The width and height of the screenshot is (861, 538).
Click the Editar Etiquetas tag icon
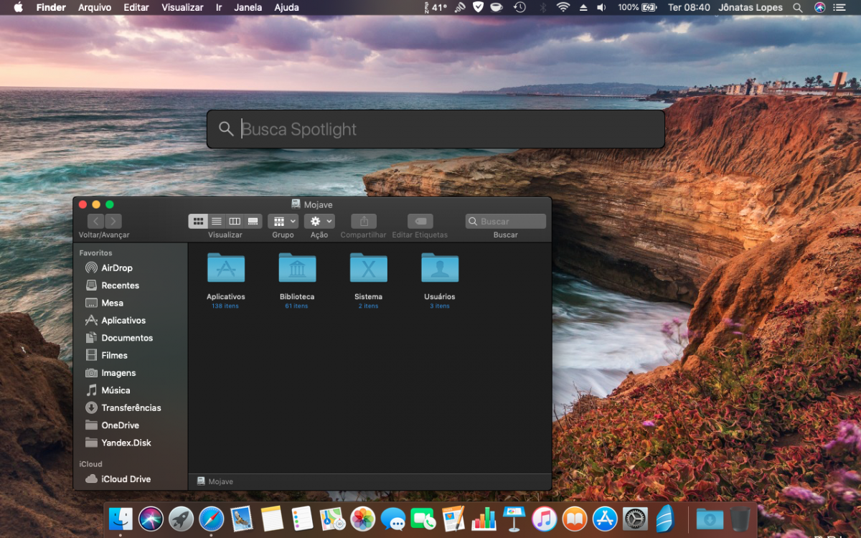(420, 222)
